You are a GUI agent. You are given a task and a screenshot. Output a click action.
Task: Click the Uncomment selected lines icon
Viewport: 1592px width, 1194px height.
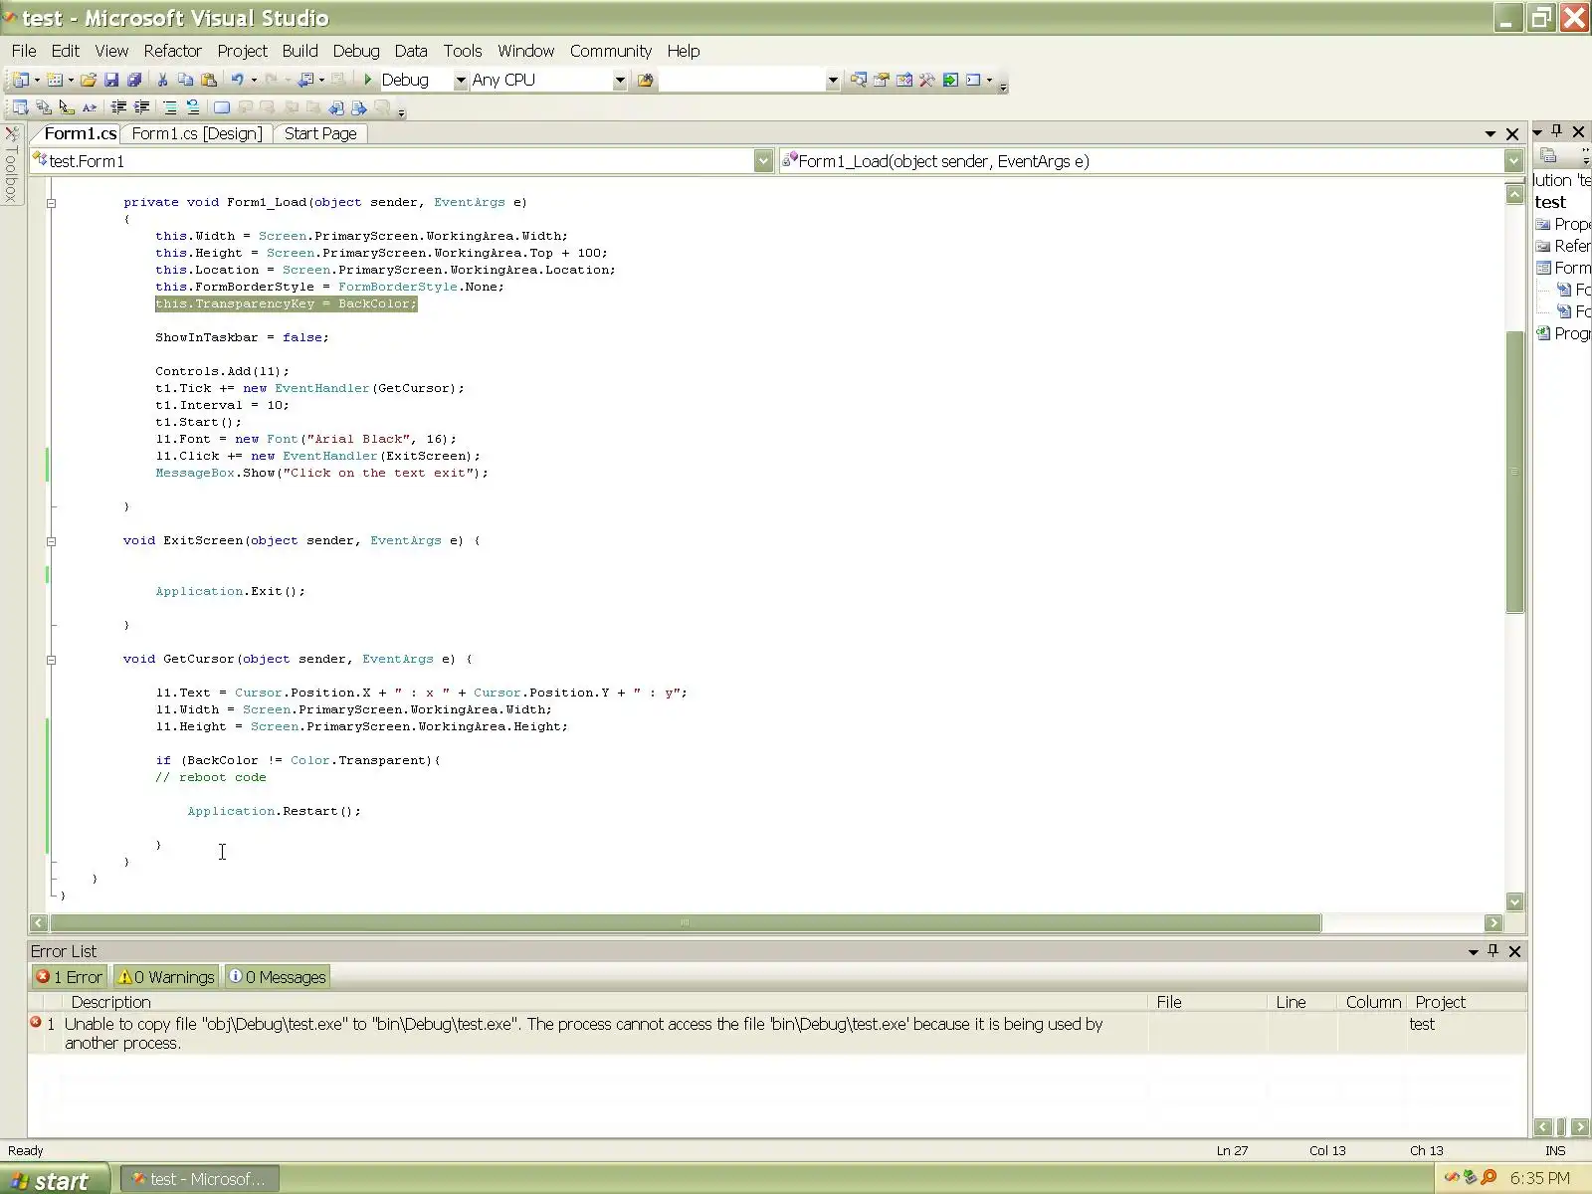[193, 107]
